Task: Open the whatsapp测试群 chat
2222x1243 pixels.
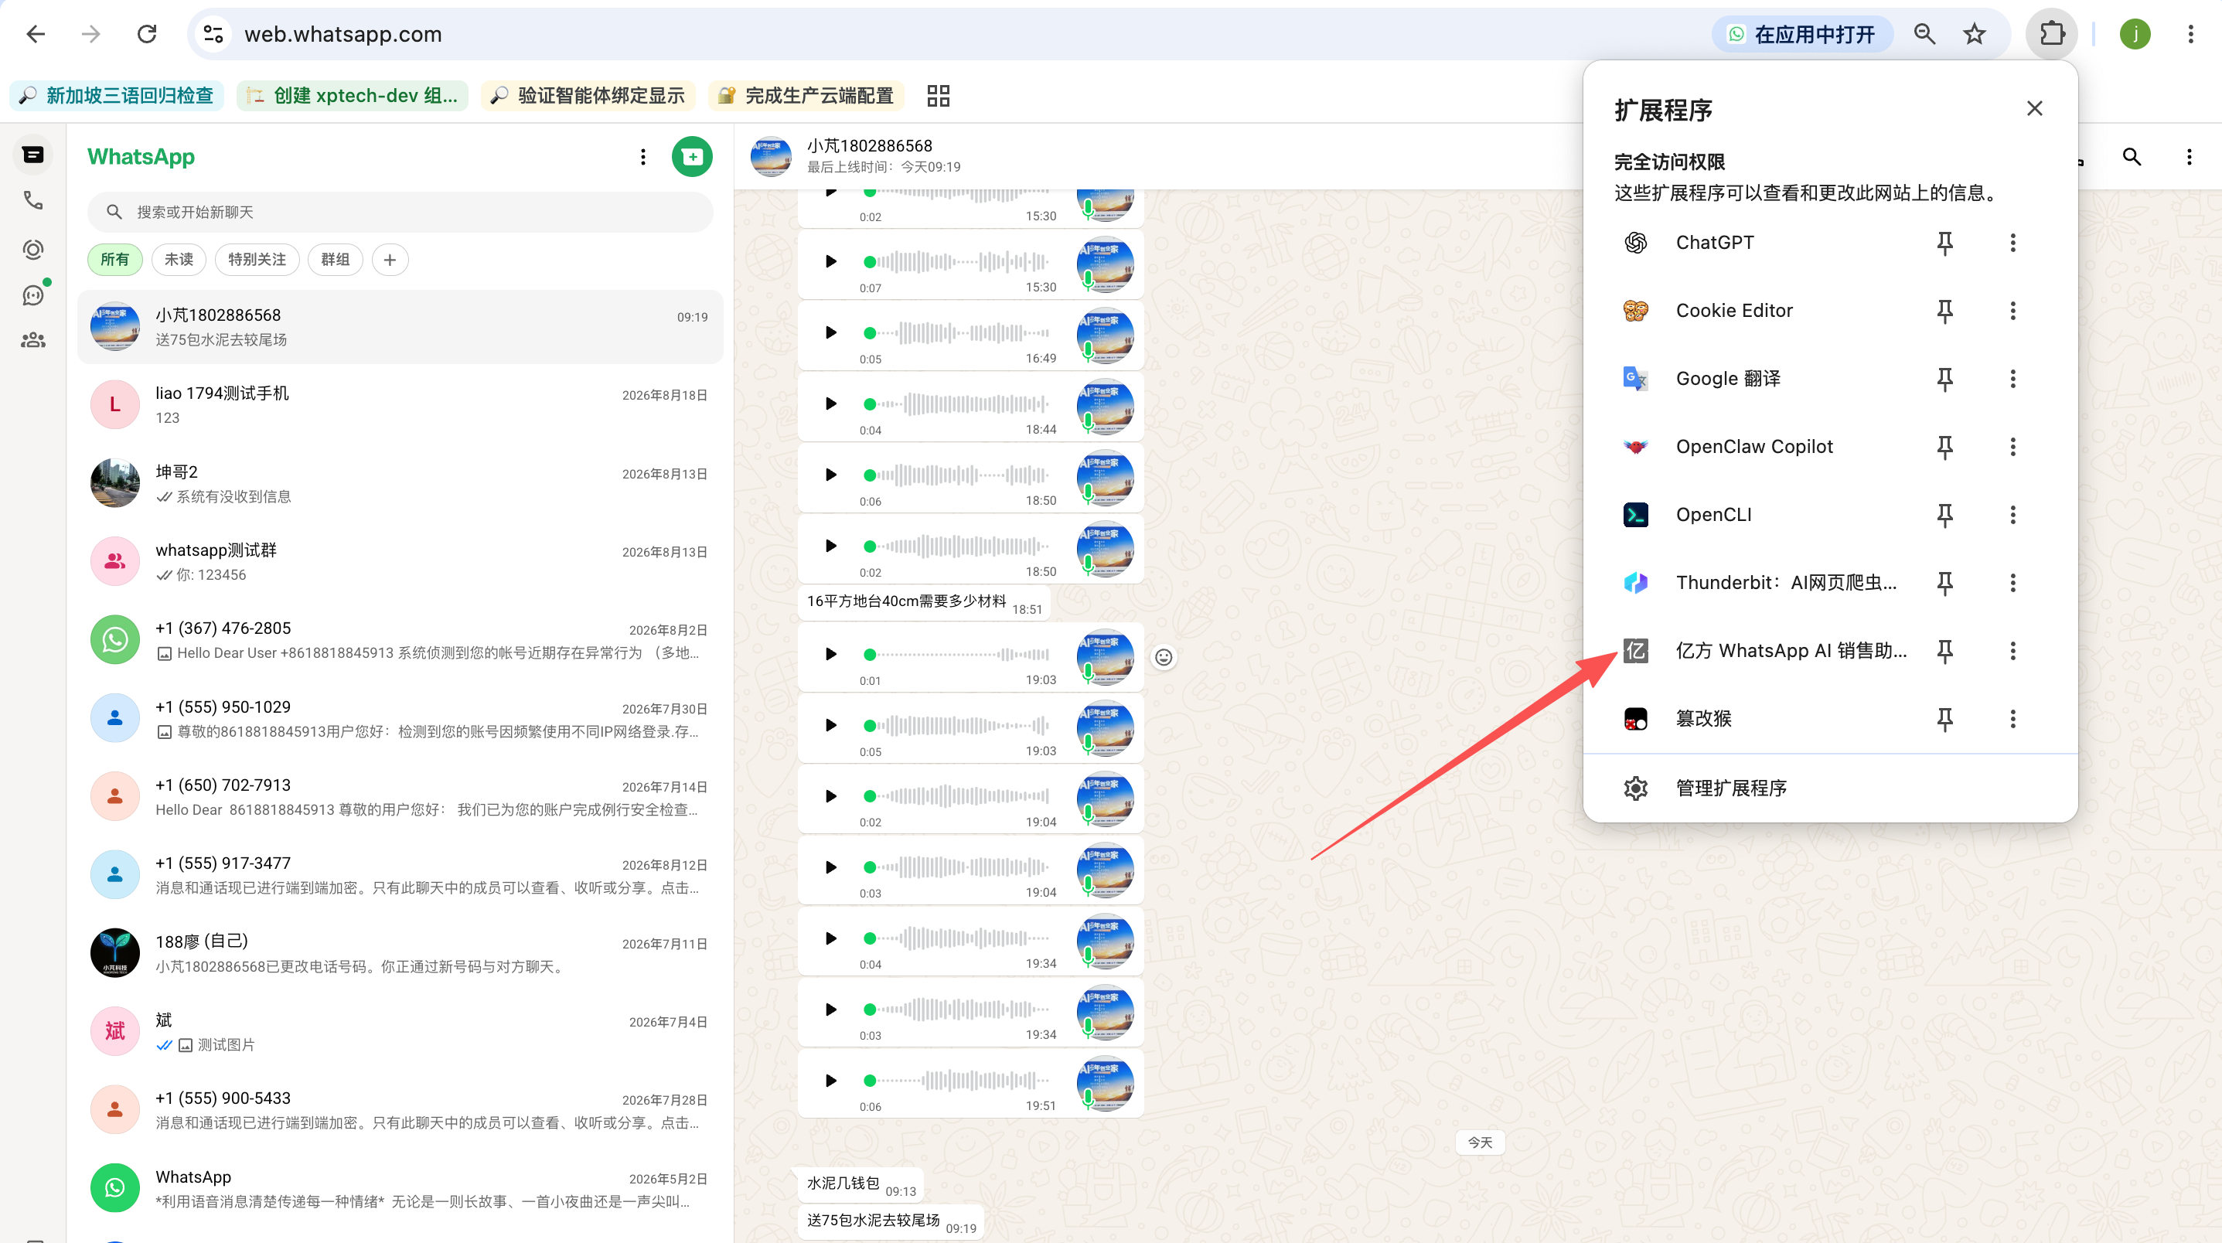Action: [x=400, y=563]
